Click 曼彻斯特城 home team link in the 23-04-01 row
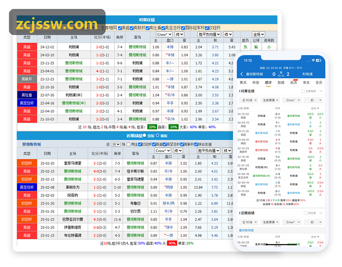Screen dimensions: 342x267 [x=74, y=71]
